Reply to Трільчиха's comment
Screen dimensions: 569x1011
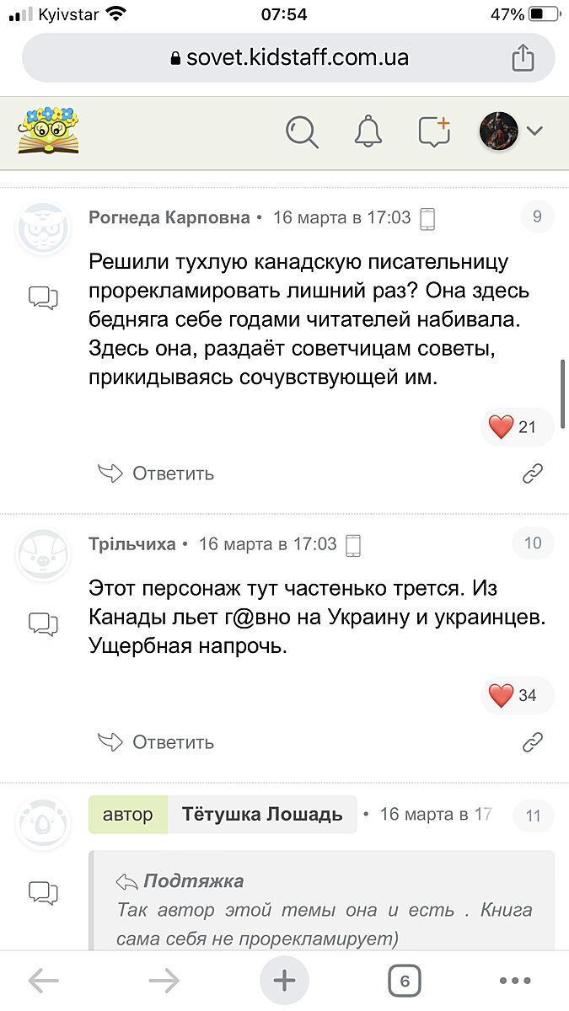(x=157, y=742)
